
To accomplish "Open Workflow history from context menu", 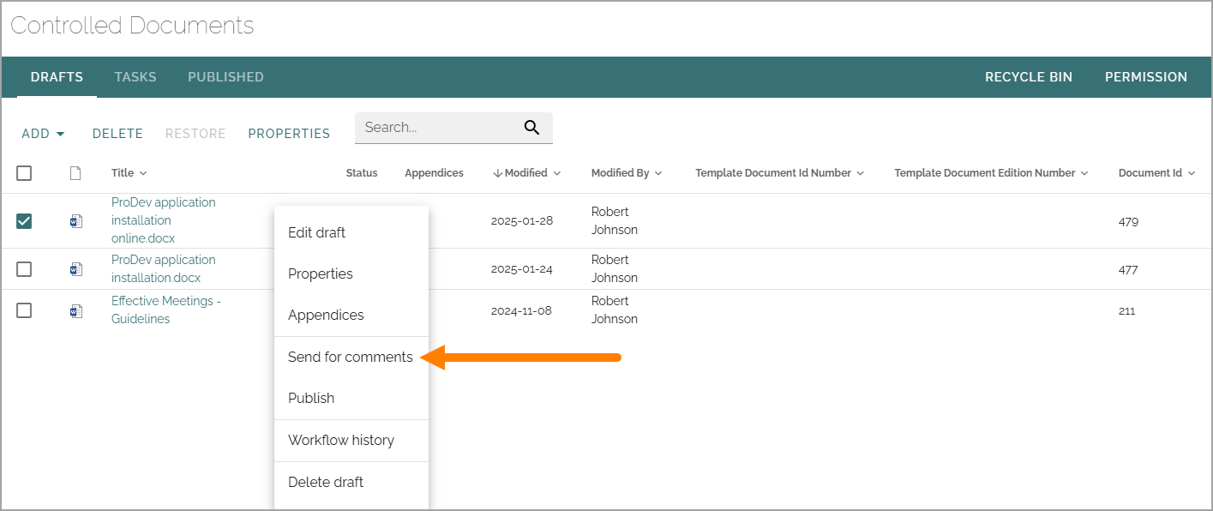I will [x=351, y=440].
